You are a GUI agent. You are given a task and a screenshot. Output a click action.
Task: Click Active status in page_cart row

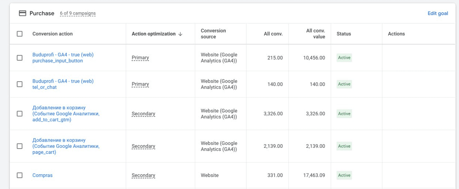tap(344, 146)
